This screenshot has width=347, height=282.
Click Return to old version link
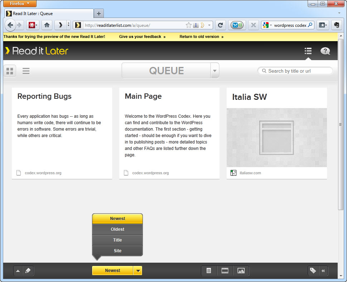tap(201, 37)
